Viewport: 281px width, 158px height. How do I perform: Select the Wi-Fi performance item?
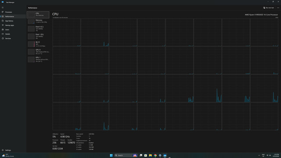(38, 44)
